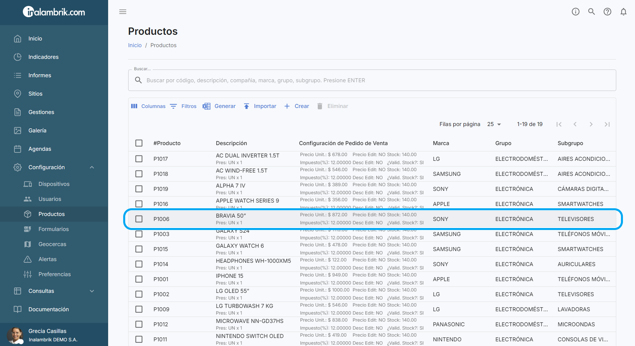The height and width of the screenshot is (346, 635).
Task: Open the rows per page dropdown
Action: [x=494, y=124]
